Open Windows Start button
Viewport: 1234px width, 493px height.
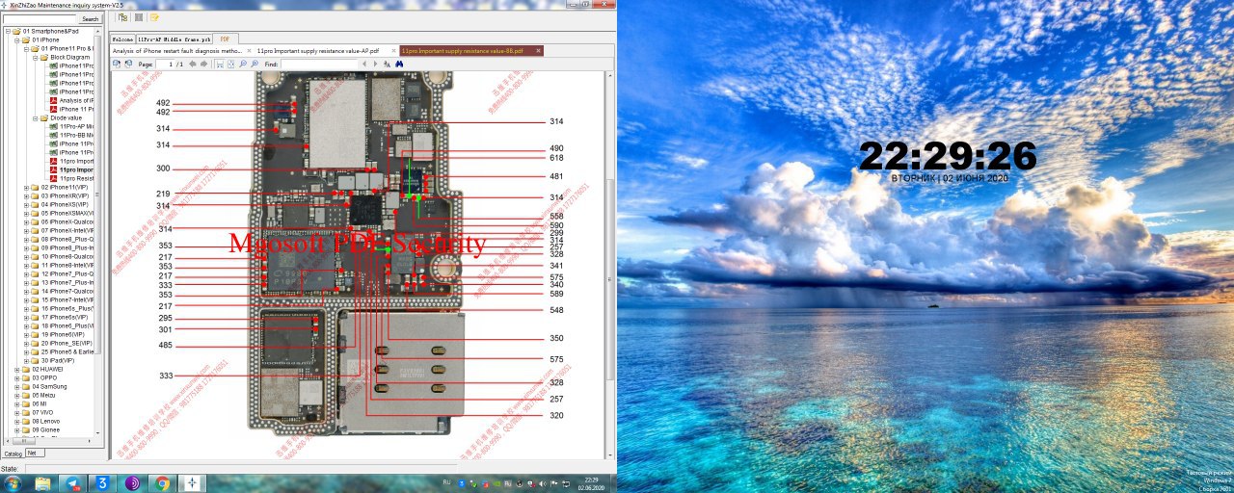point(13,482)
